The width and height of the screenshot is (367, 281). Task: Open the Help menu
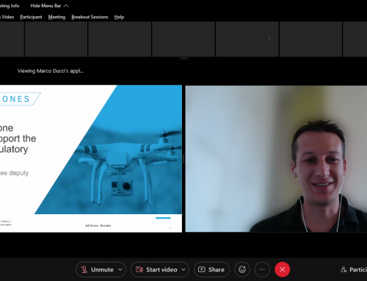[x=119, y=17]
